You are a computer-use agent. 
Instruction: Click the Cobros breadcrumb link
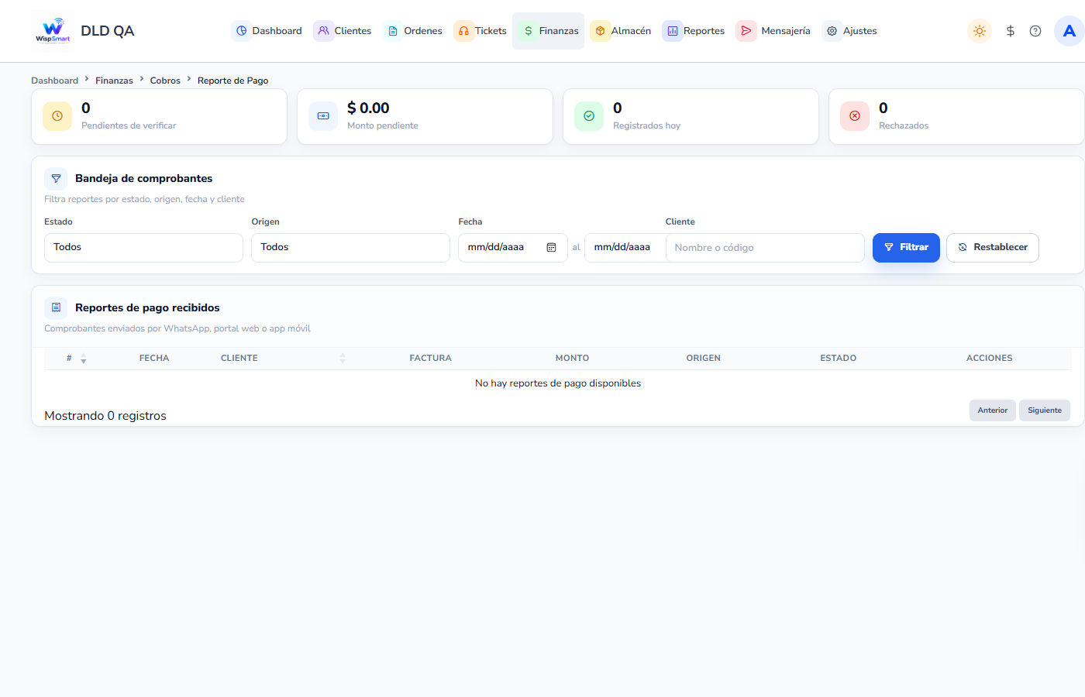point(165,81)
